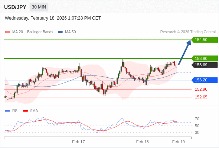Click the 152.65 red support label
Viewport: 219px width, 148px height.
tap(201, 97)
